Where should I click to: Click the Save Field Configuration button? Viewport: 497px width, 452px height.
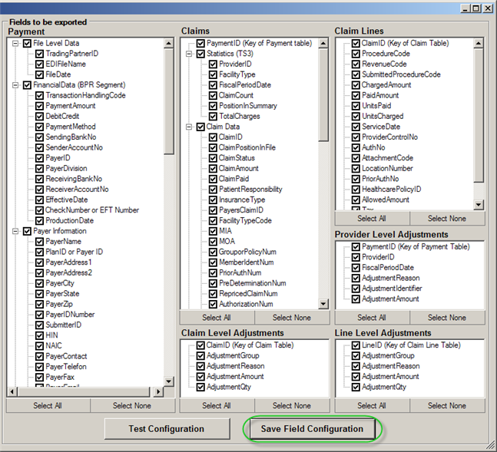(x=310, y=429)
